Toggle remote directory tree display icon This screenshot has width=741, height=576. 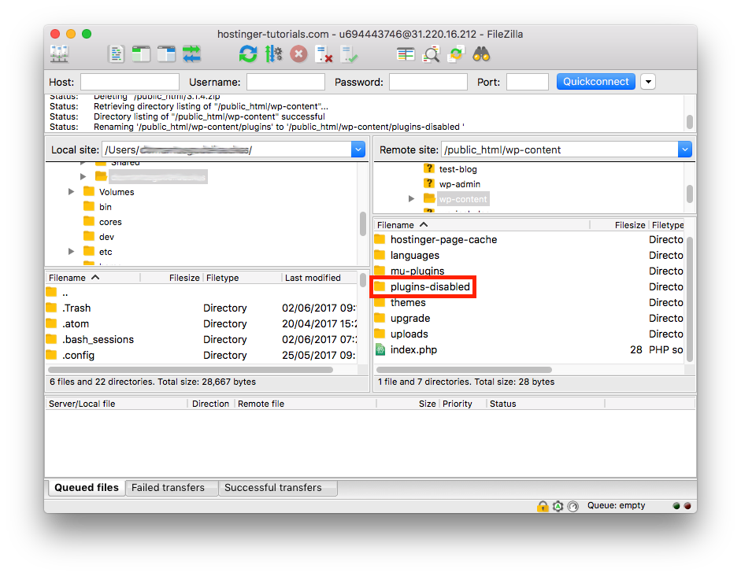coord(166,54)
